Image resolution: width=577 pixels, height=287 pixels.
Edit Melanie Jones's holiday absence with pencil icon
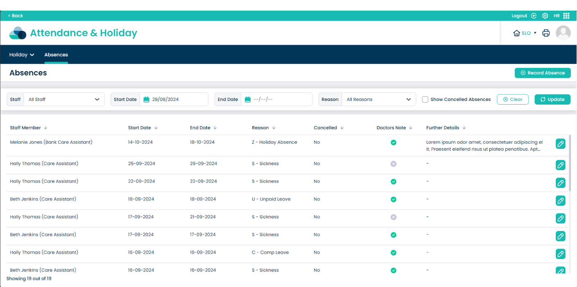coord(560,143)
